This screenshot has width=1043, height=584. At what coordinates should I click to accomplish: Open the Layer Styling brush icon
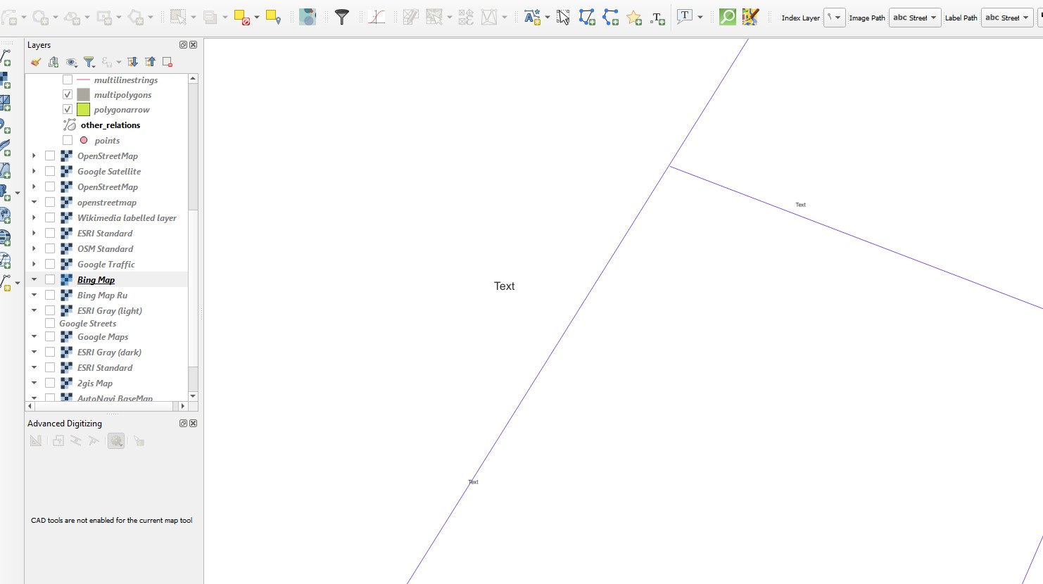point(35,62)
